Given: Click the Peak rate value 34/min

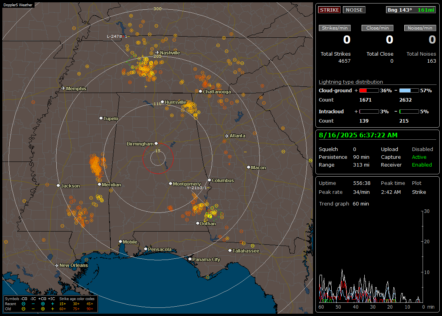Looking at the screenshot, I should coord(361,192).
